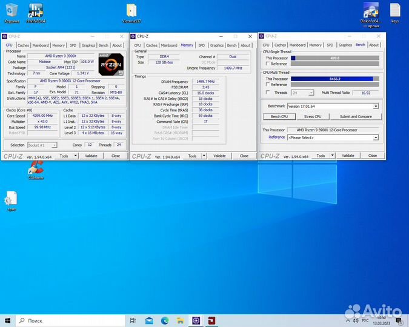
Task: Click the Tools button in the Bench window
Action: tap(321, 156)
